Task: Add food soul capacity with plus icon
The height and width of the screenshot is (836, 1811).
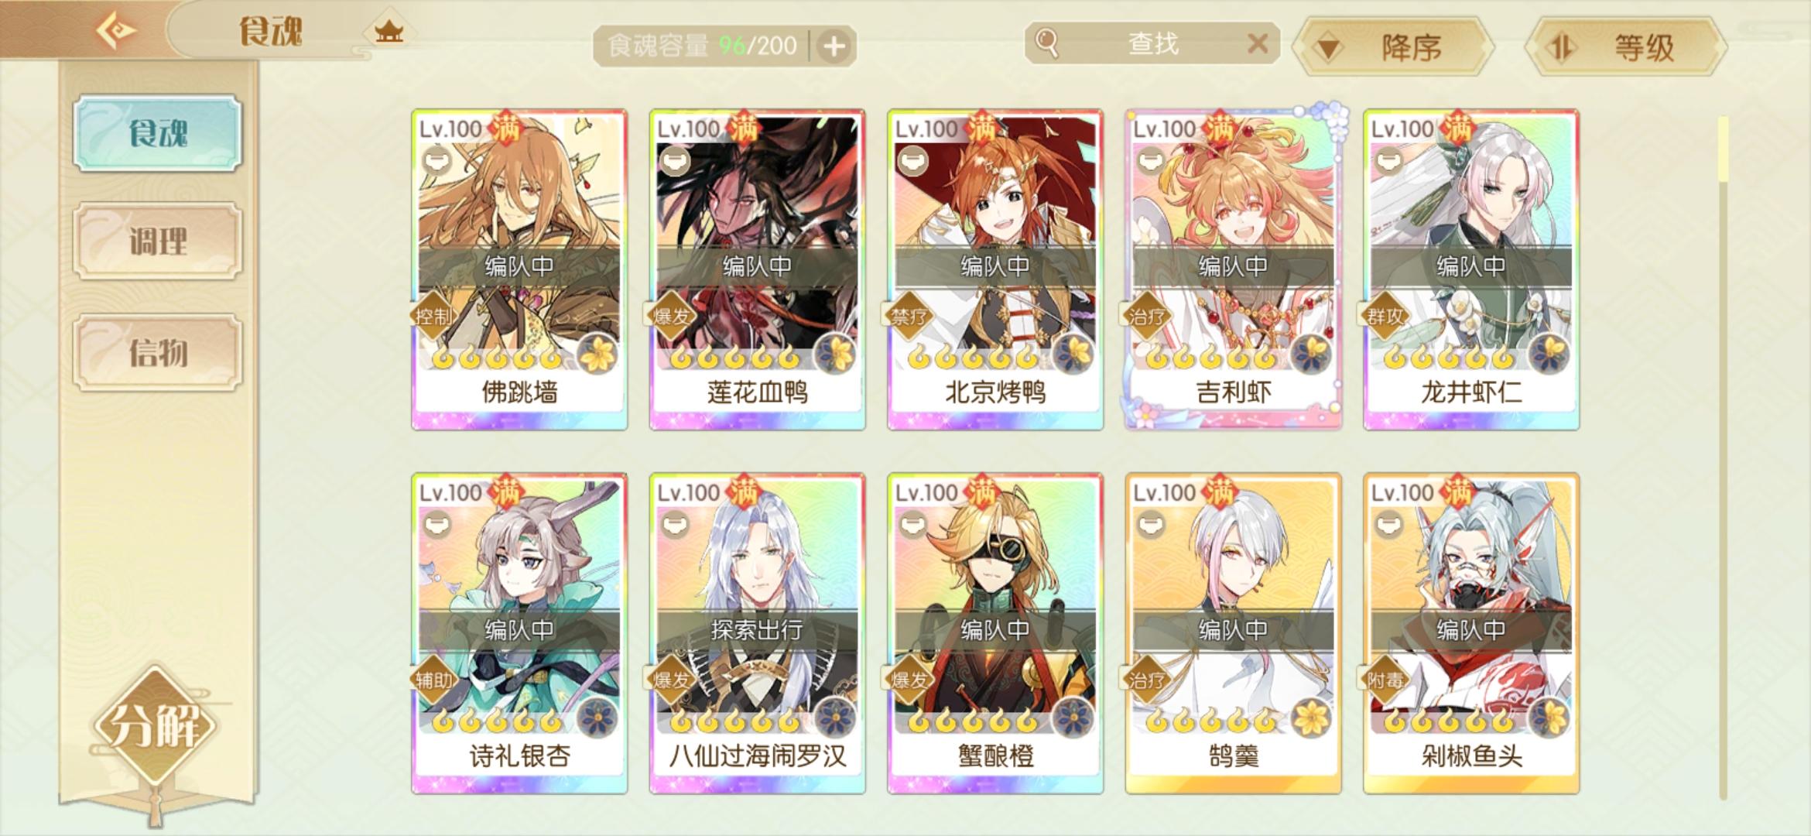Action: coord(834,46)
